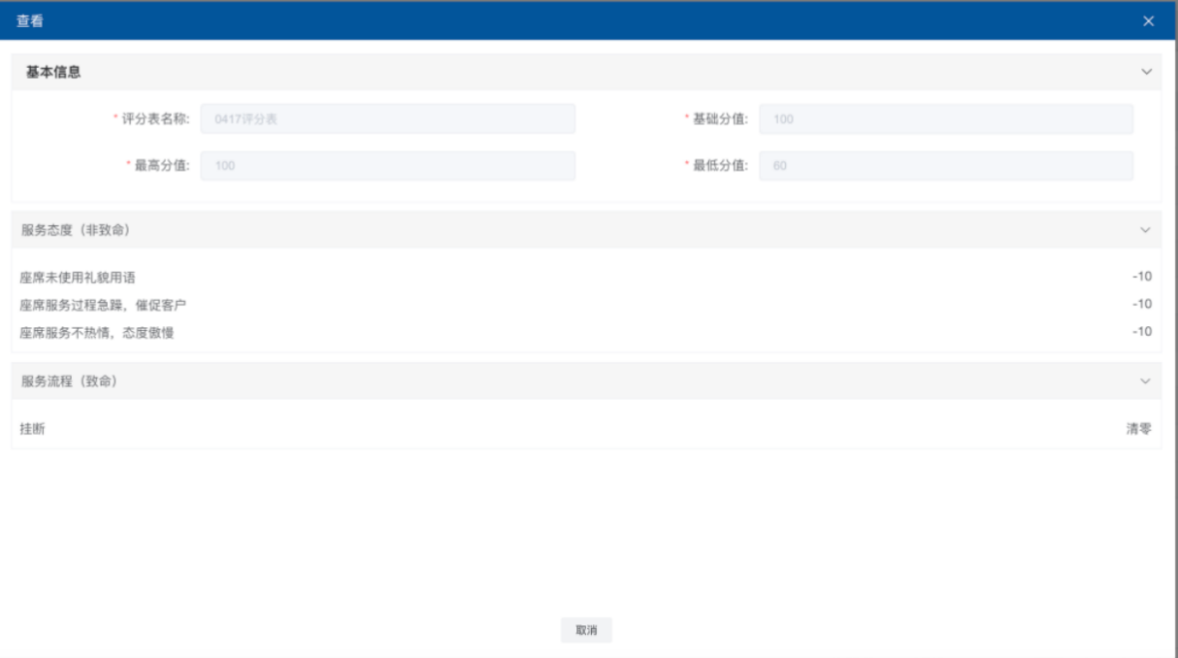Click the 基础分值 input field

click(946, 118)
